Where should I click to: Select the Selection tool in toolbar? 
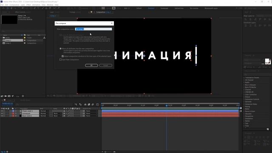point(8,8)
